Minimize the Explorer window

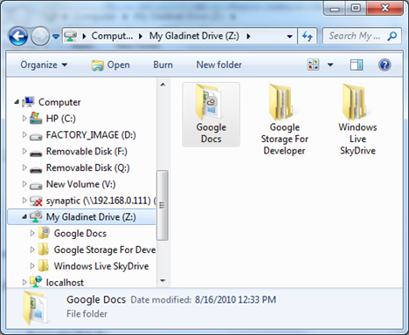(x=335, y=9)
